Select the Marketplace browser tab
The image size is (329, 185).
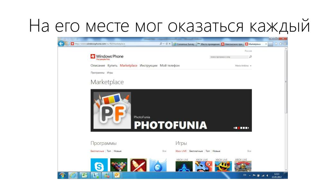(254, 44)
